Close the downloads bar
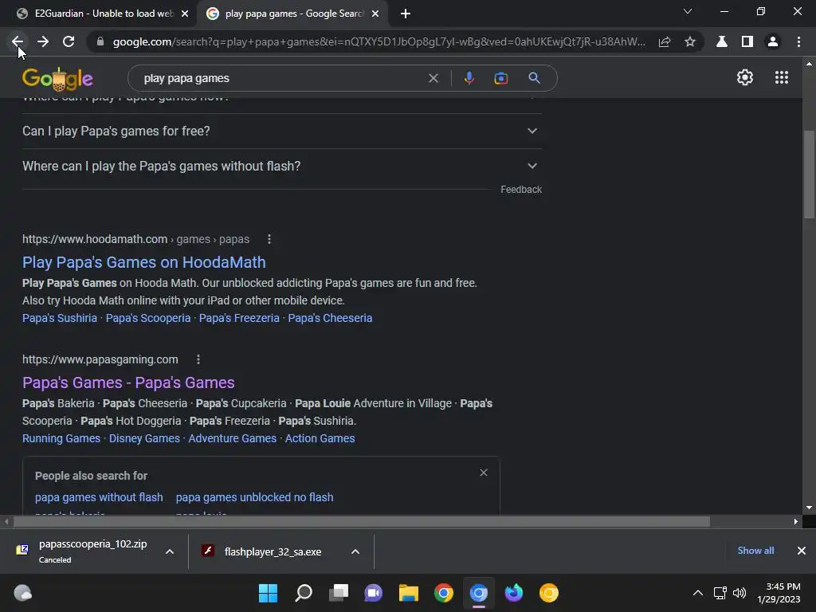Screen dimensions: 816x612 [802, 551]
